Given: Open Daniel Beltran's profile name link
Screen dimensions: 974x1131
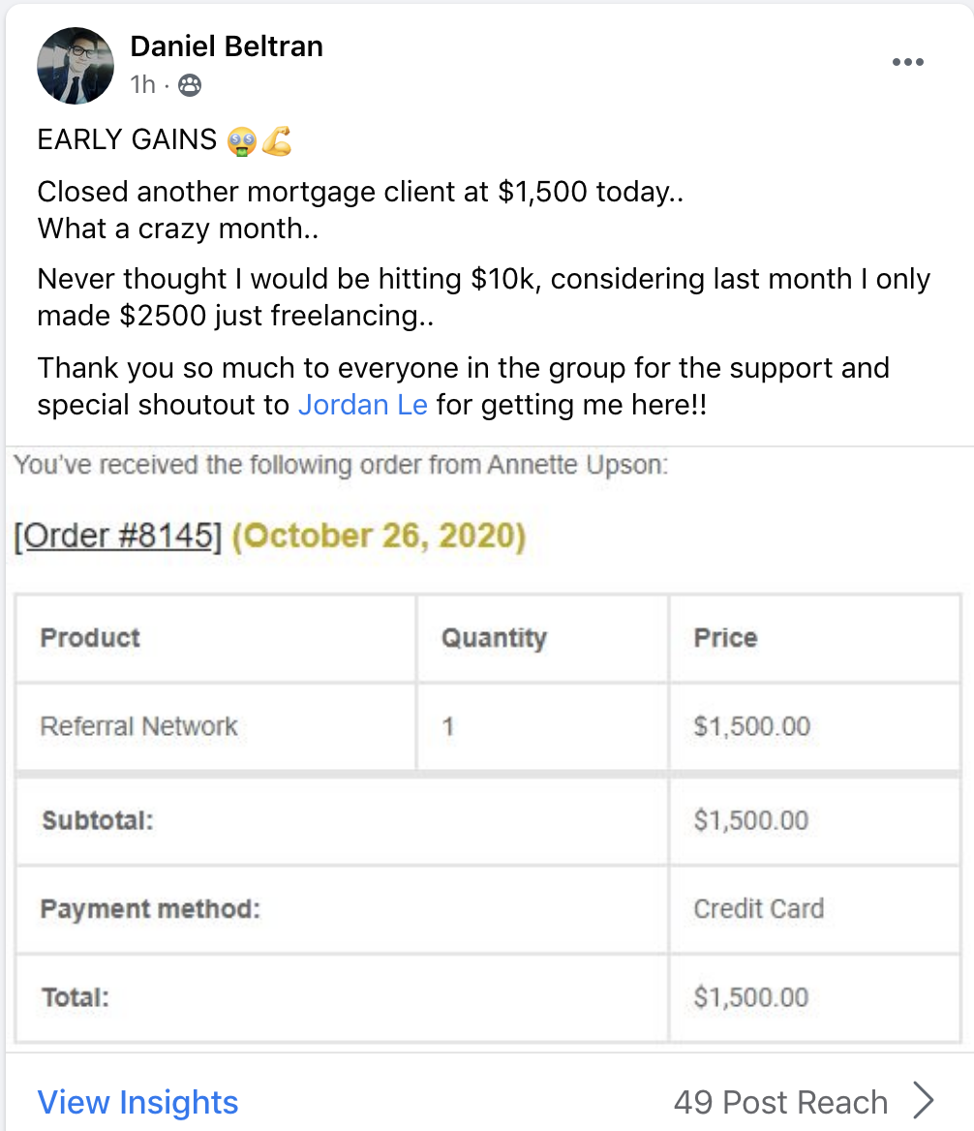Looking at the screenshot, I should point(227,46).
